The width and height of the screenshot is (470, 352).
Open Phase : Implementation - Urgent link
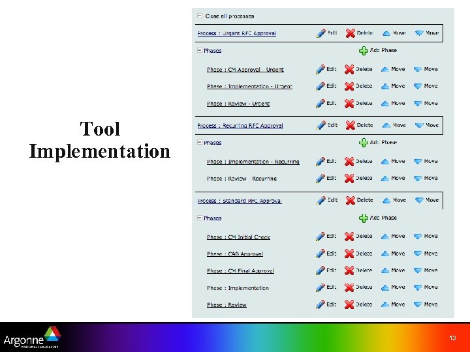tap(249, 87)
